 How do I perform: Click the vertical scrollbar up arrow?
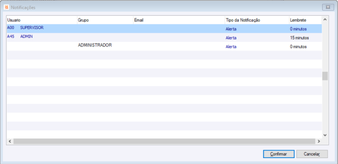(325, 19)
